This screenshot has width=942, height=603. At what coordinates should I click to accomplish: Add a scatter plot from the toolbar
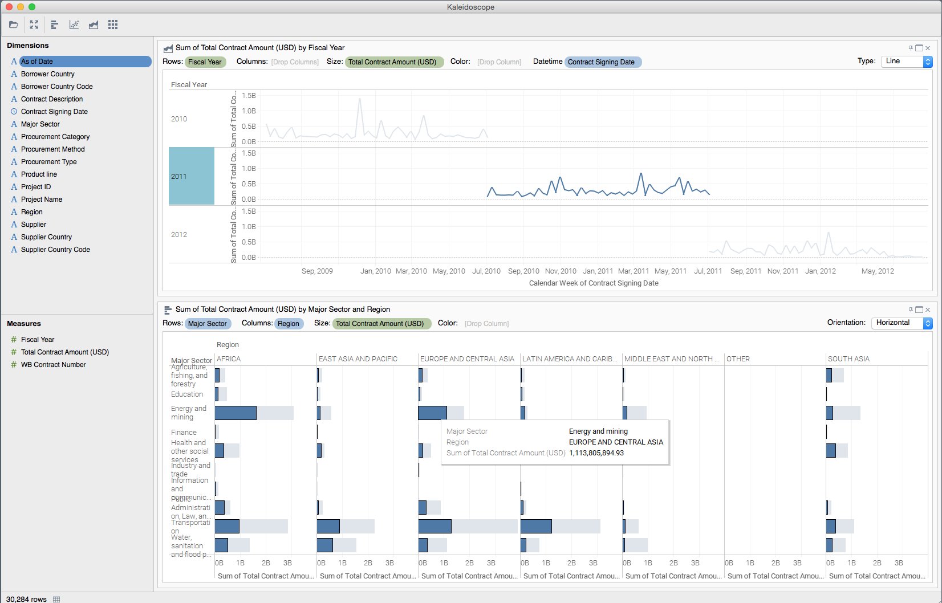74,25
